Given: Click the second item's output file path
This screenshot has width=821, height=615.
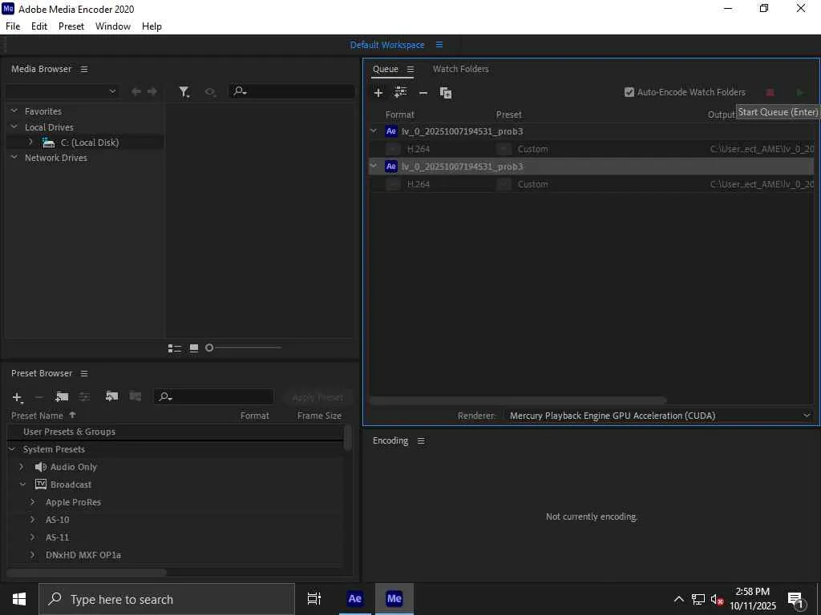Looking at the screenshot, I should [x=762, y=184].
